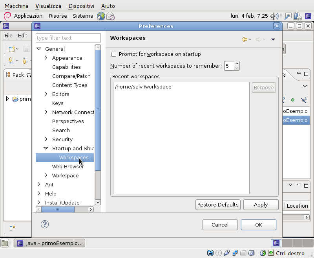314x258 pixels.
Task: Open the Debian Applicazioni logo icon
Action: click(x=7, y=16)
